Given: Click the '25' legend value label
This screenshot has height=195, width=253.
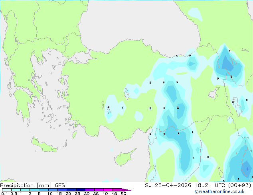Looking at the screenshot, I should click(77, 193).
